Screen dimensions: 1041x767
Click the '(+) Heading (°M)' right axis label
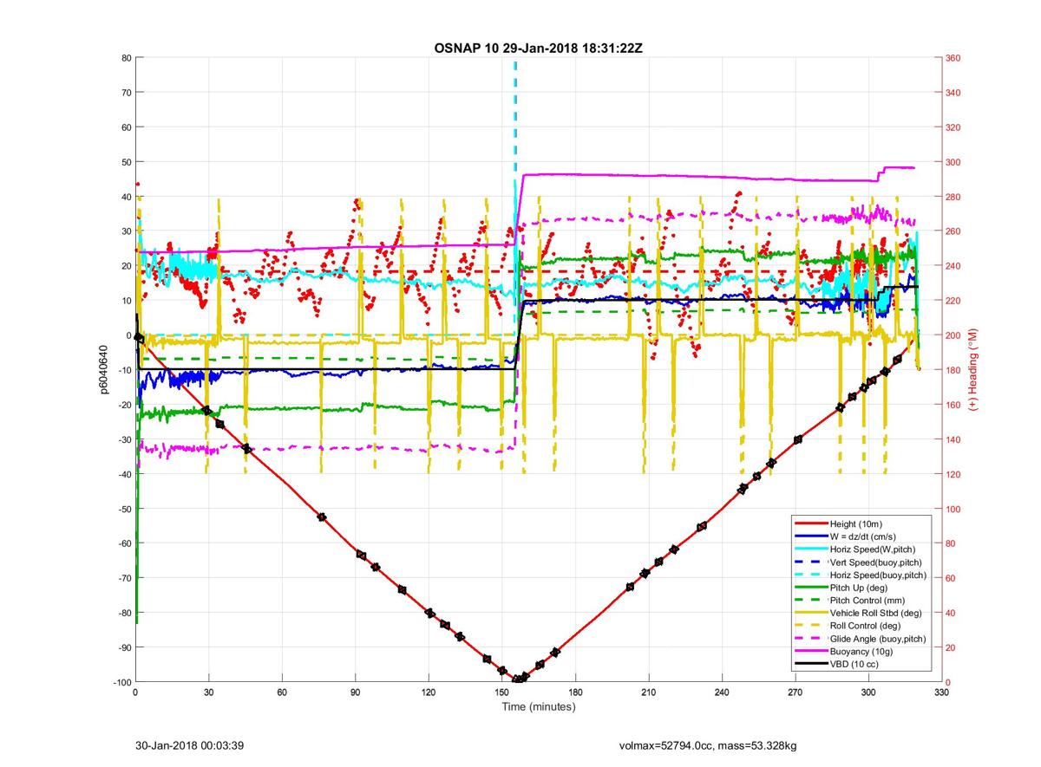click(972, 370)
